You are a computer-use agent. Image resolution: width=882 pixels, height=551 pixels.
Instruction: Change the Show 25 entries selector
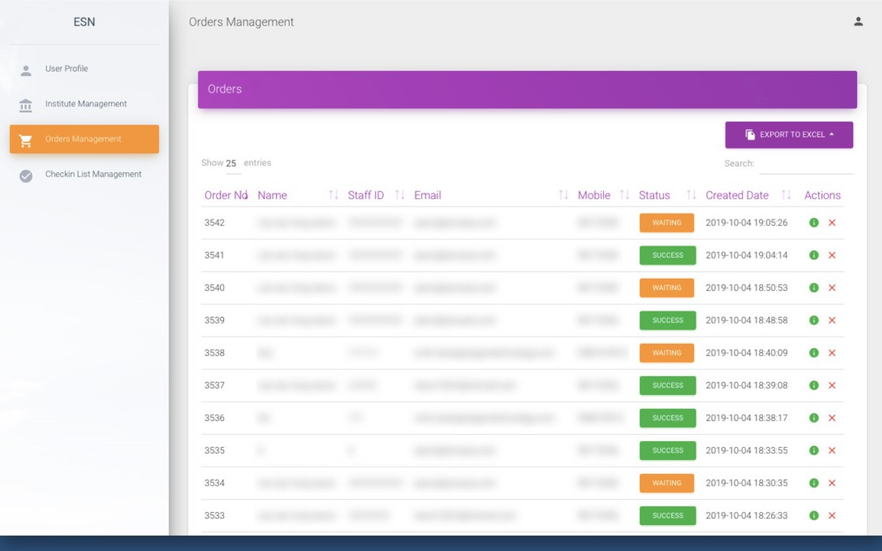pyautogui.click(x=232, y=163)
